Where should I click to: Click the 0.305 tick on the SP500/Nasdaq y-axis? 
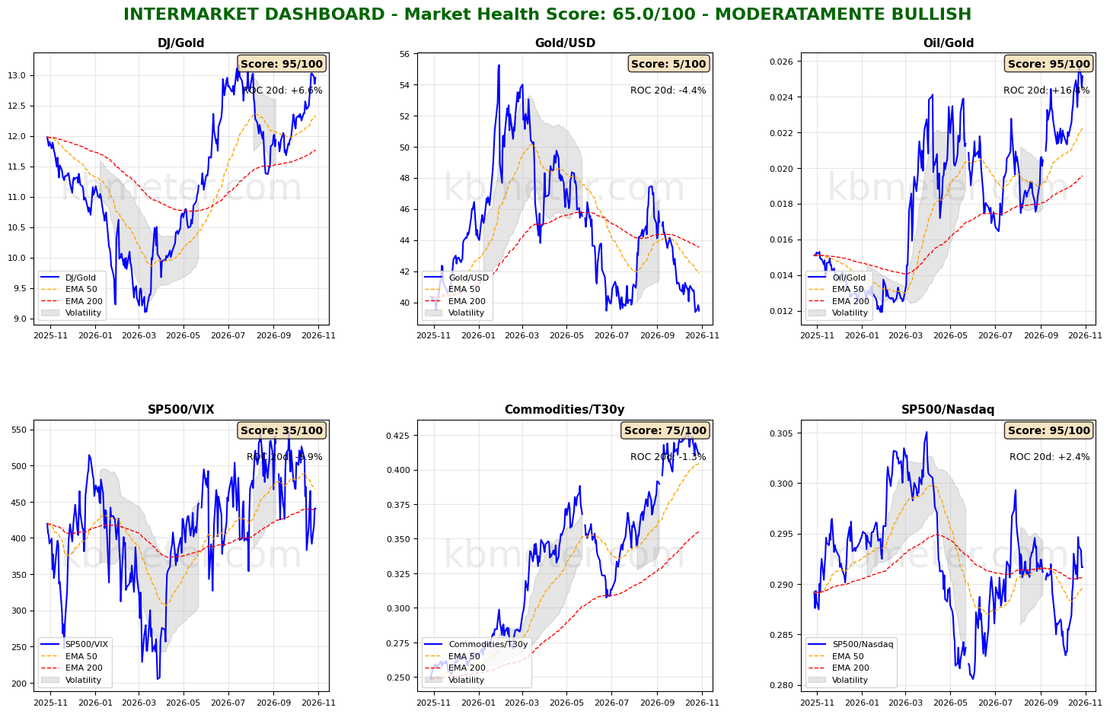[x=782, y=434]
